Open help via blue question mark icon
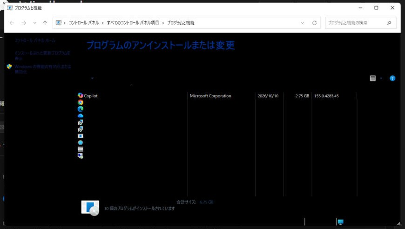Viewport: 405px width, 229px height. pyautogui.click(x=392, y=78)
